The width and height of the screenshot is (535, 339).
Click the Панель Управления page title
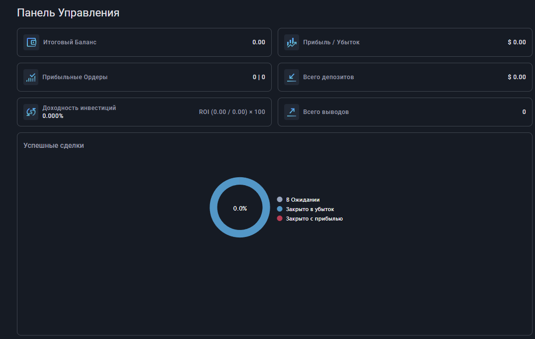point(68,13)
